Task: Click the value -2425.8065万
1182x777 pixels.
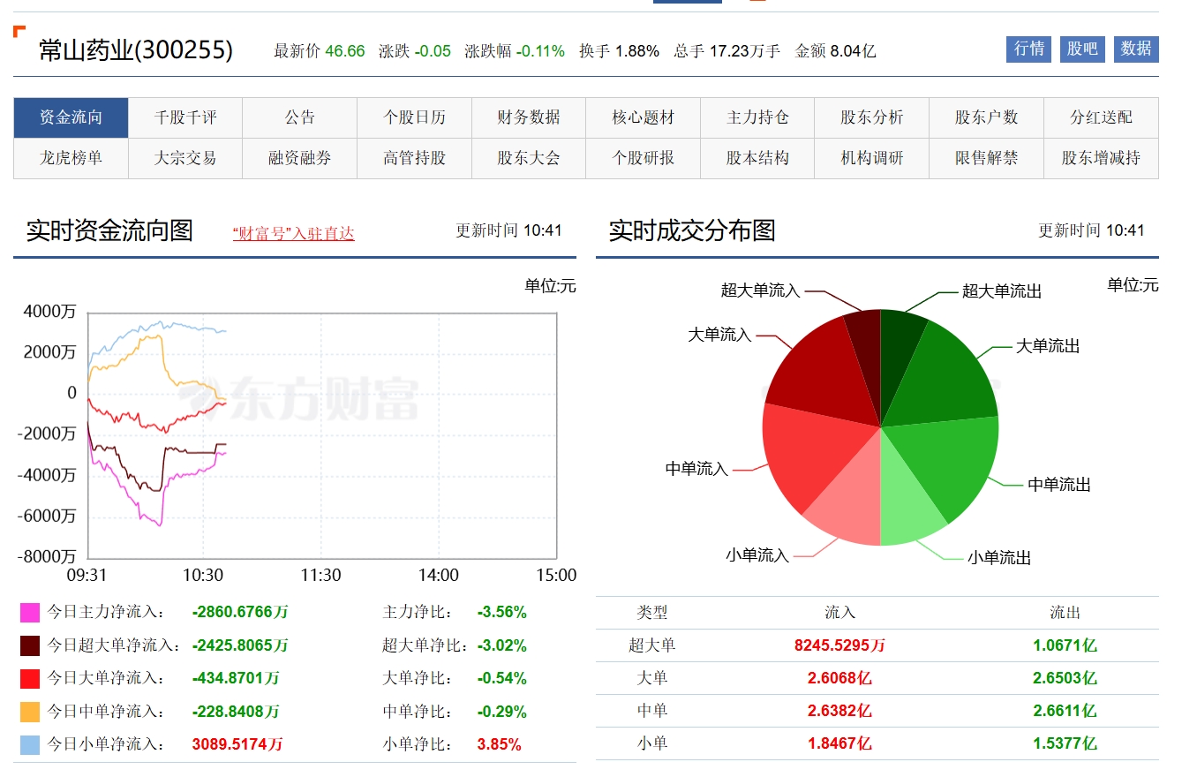Action: (x=240, y=645)
